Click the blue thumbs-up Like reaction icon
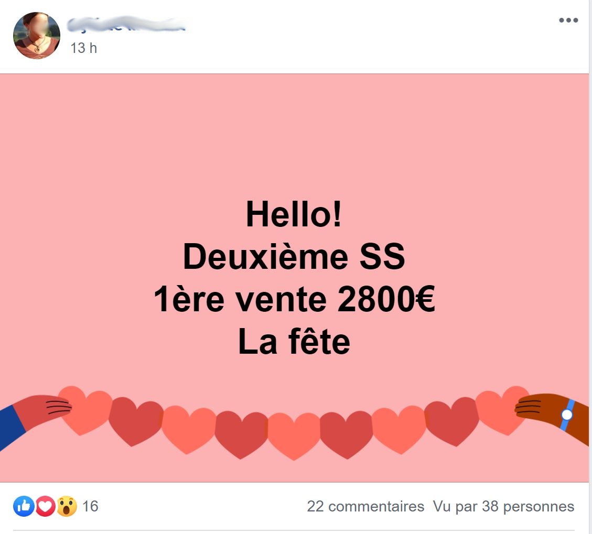The height and width of the screenshot is (534, 592). pyautogui.click(x=24, y=506)
